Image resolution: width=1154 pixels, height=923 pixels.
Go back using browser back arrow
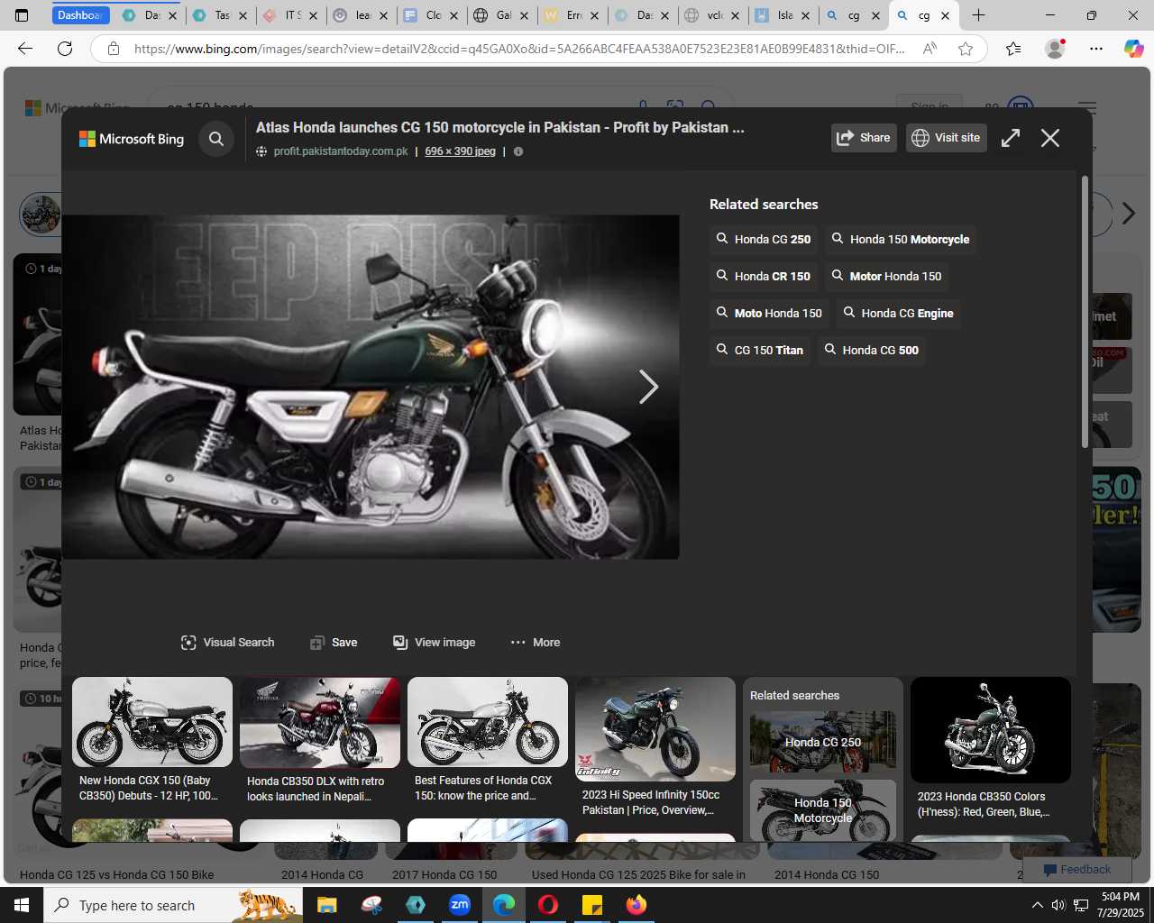tap(25, 49)
